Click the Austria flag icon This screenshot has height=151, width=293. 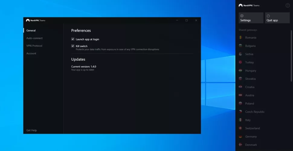240,95
